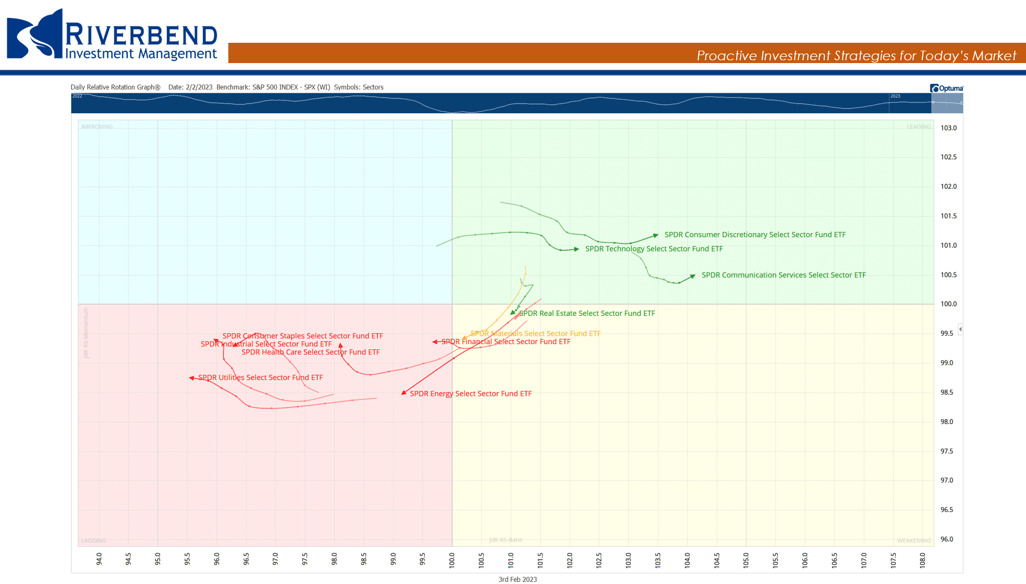This screenshot has height=584, width=1026.
Task: Click the 100.0 x-axis value
Action: click(452, 560)
